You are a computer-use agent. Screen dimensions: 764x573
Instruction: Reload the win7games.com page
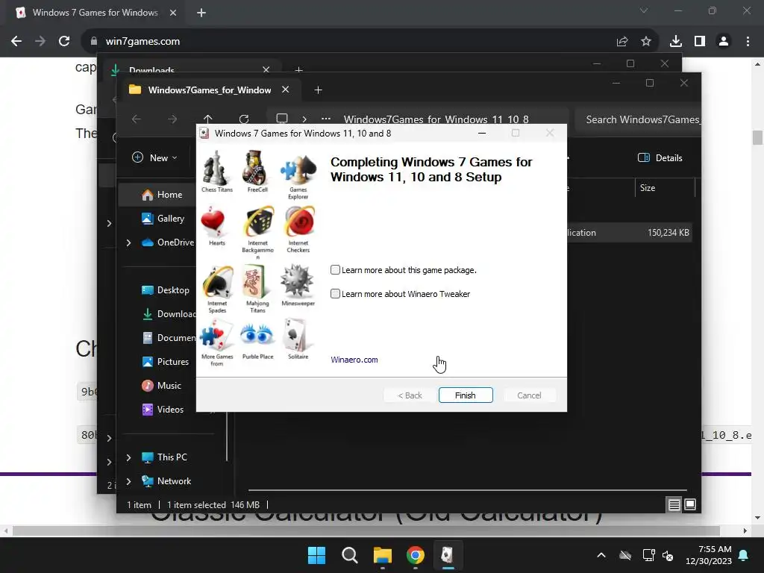pyautogui.click(x=64, y=42)
